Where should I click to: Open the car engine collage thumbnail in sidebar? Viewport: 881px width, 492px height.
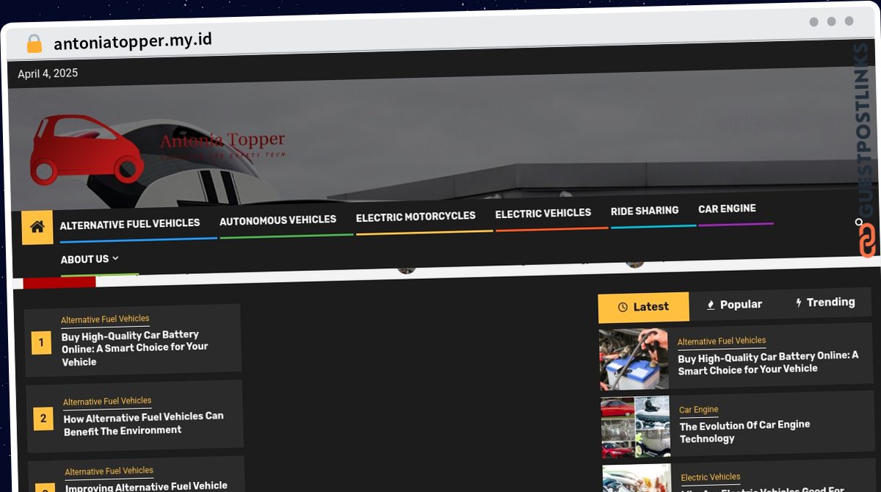tap(636, 427)
